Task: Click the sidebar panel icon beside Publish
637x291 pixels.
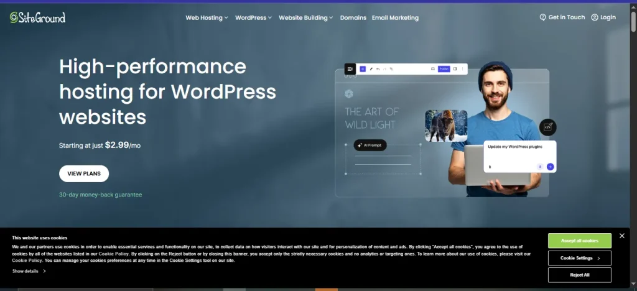Action: [455, 69]
